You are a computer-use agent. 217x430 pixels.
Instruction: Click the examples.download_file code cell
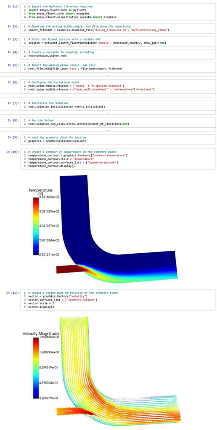coord(118,28)
